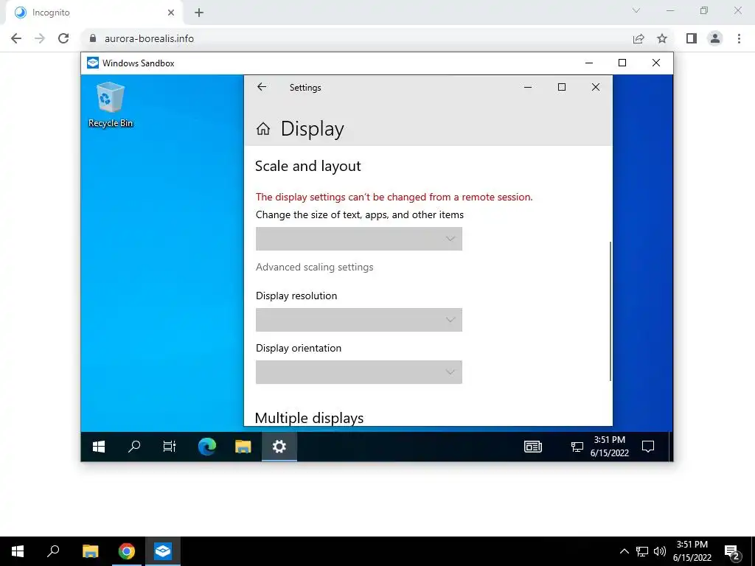
Task: Click the sandbox clock showing 3:51 PM
Action: pyautogui.click(x=610, y=446)
